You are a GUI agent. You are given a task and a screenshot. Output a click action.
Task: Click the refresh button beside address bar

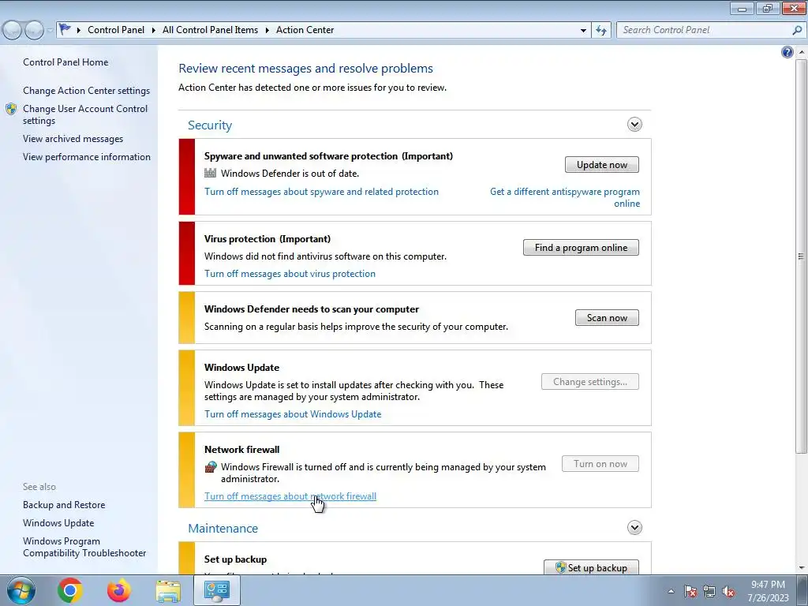click(600, 30)
